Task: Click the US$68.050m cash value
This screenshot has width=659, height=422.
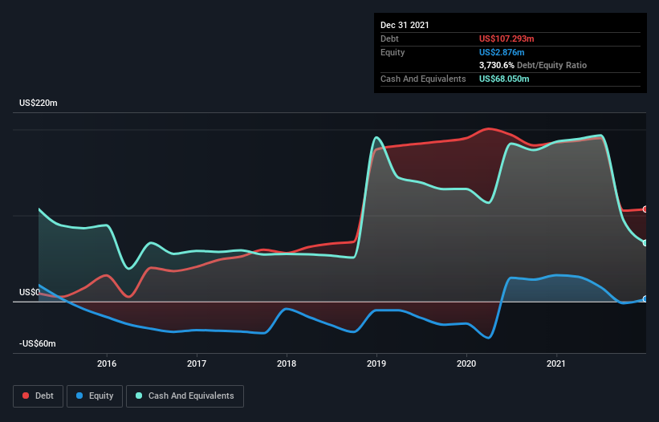Action: tap(504, 79)
